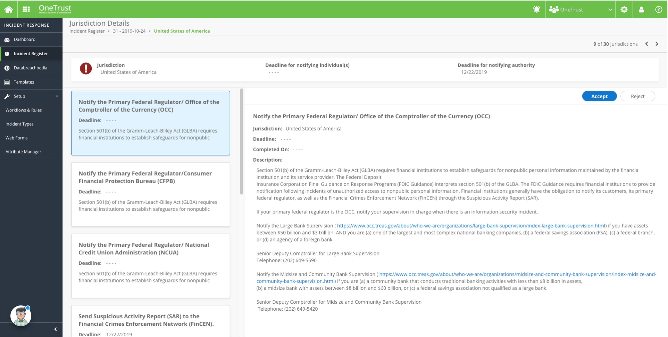Click Incident Register breadcrumb
This screenshot has height=337, width=668.
[x=87, y=31]
